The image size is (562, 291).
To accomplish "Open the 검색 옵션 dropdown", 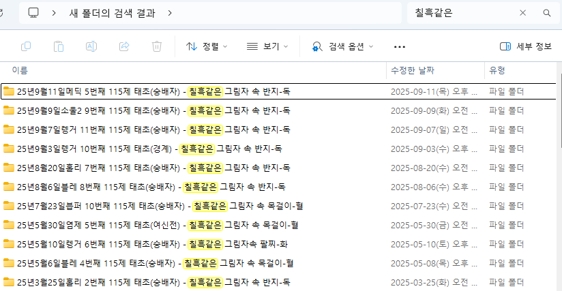I will [x=343, y=46].
